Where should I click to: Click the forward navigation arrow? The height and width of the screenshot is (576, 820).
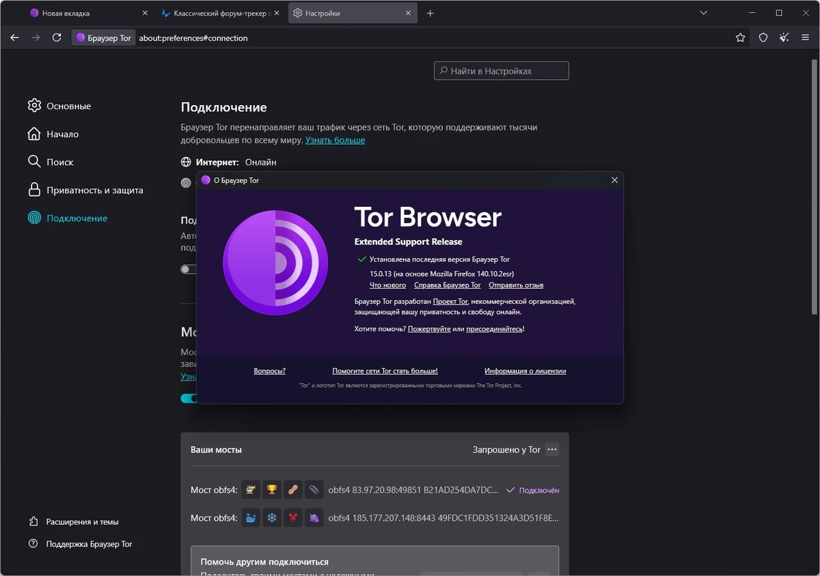[x=36, y=38]
